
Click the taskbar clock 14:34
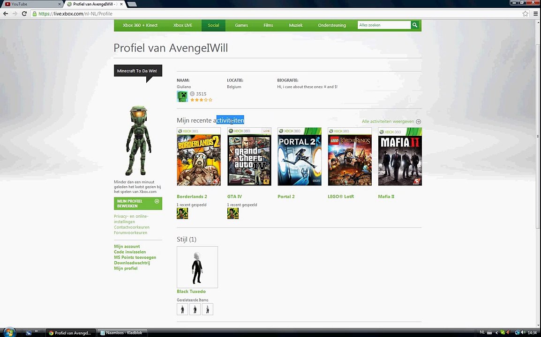click(x=532, y=332)
